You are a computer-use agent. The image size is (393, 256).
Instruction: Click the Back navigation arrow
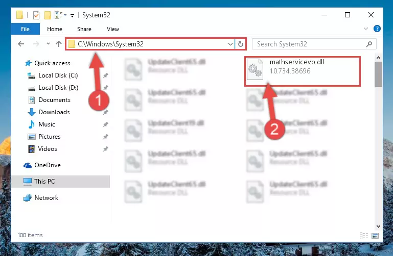(x=21, y=44)
